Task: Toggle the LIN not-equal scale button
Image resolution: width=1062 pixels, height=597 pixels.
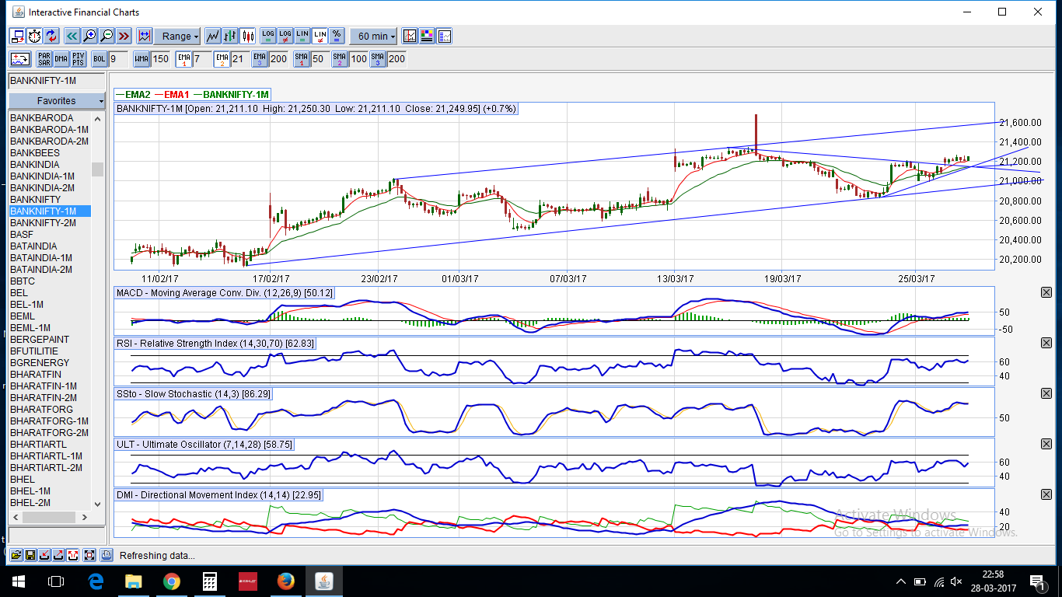Action: tap(320, 36)
